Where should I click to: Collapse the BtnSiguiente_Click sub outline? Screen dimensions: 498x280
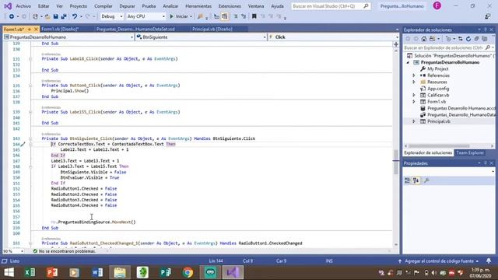(30, 138)
